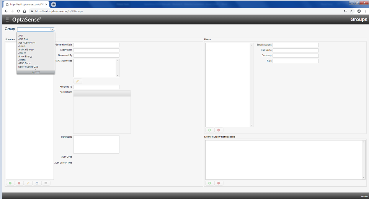Remove a user with the red minus icon
This screenshot has height=199, width=369.
(219, 130)
